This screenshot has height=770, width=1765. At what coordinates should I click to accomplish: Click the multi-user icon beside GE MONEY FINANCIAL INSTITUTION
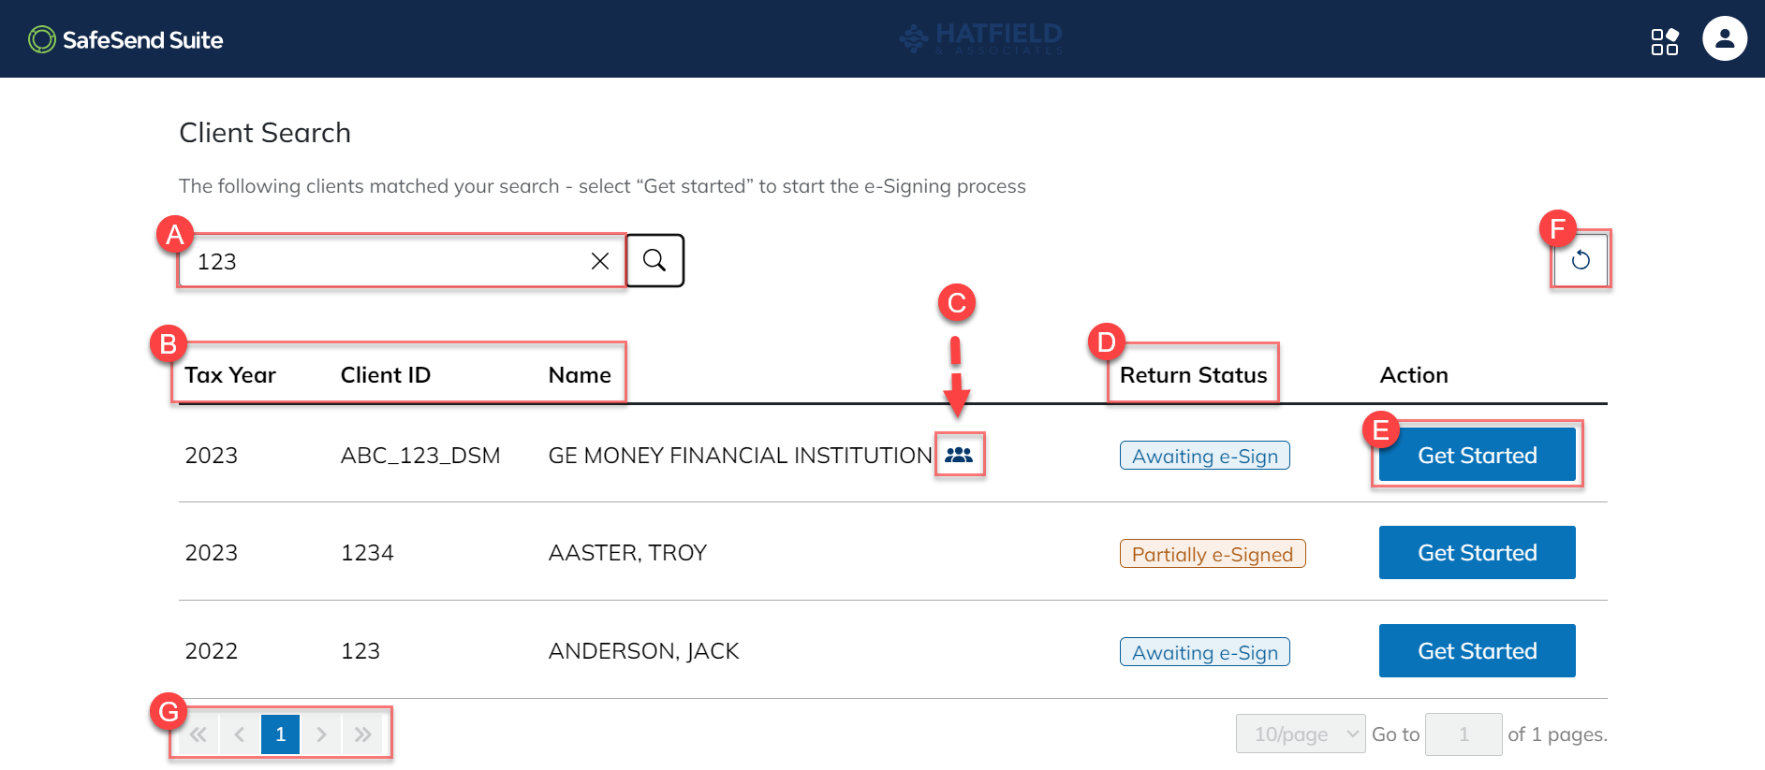point(960,456)
